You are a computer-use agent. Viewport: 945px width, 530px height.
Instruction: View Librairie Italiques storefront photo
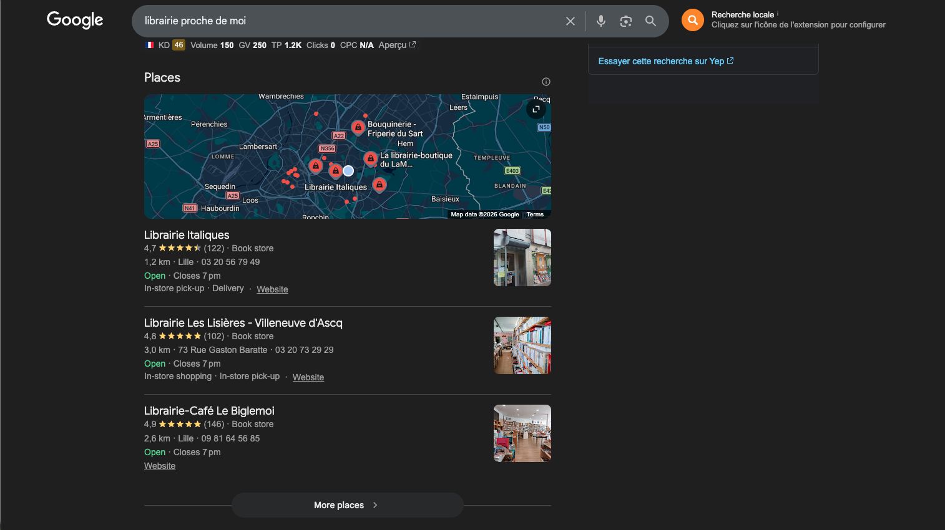pyautogui.click(x=522, y=258)
